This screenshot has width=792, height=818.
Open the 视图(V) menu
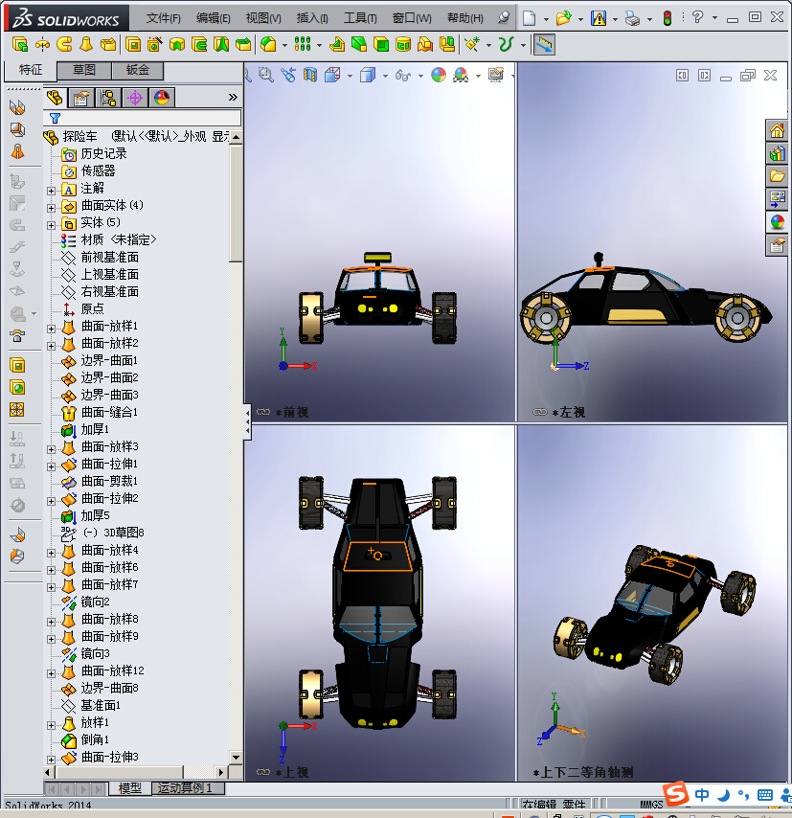click(x=263, y=18)
